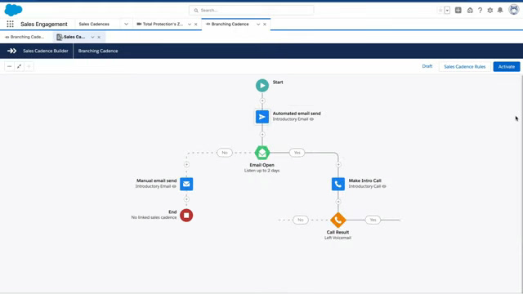Preview Introductory Call template eye icon
The height and width of the screenshot is (294, 523).
[x=384, y=186]
